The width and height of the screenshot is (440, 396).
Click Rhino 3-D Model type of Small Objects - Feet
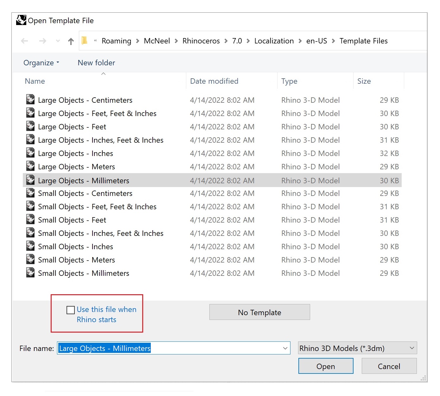[x=310, y=220]
